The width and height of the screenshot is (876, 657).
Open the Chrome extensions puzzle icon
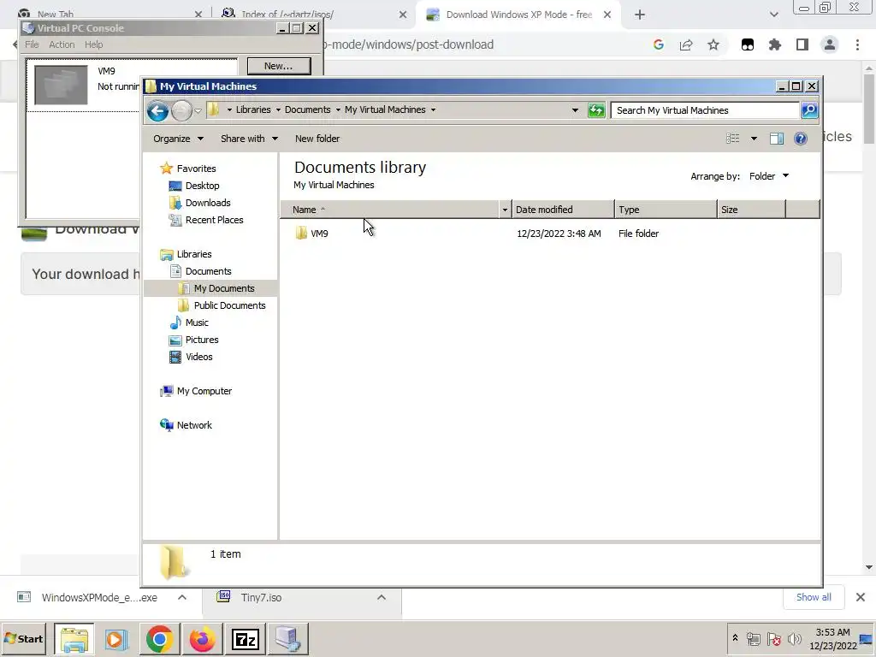coord(775,44)
